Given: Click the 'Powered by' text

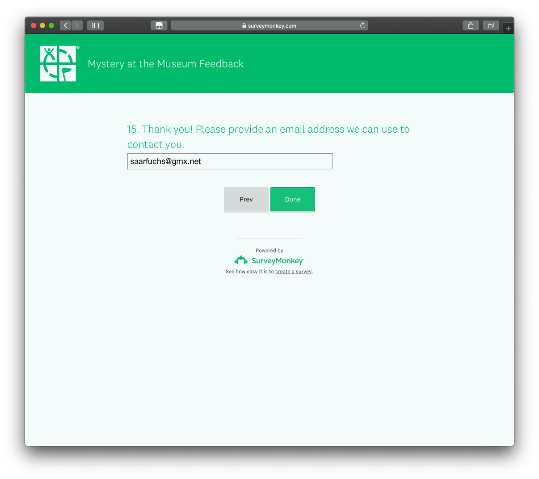Looking at the screenshot, I should (269, 251).
